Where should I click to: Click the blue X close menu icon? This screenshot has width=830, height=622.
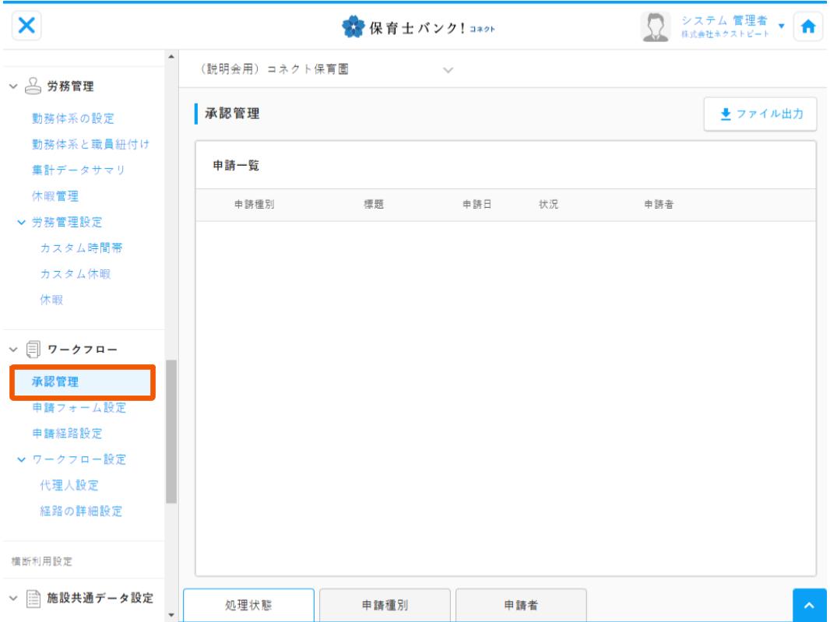[26, 25]
